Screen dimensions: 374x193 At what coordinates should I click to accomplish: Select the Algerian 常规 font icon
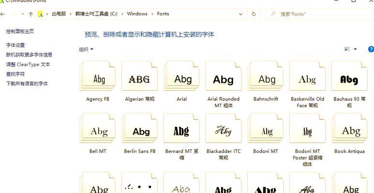coord(140,76)
